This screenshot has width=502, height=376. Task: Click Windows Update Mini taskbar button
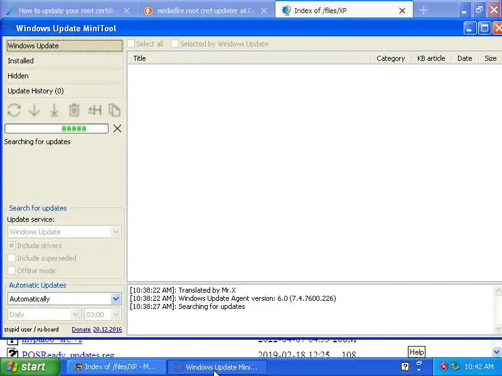tap(218, 367)
